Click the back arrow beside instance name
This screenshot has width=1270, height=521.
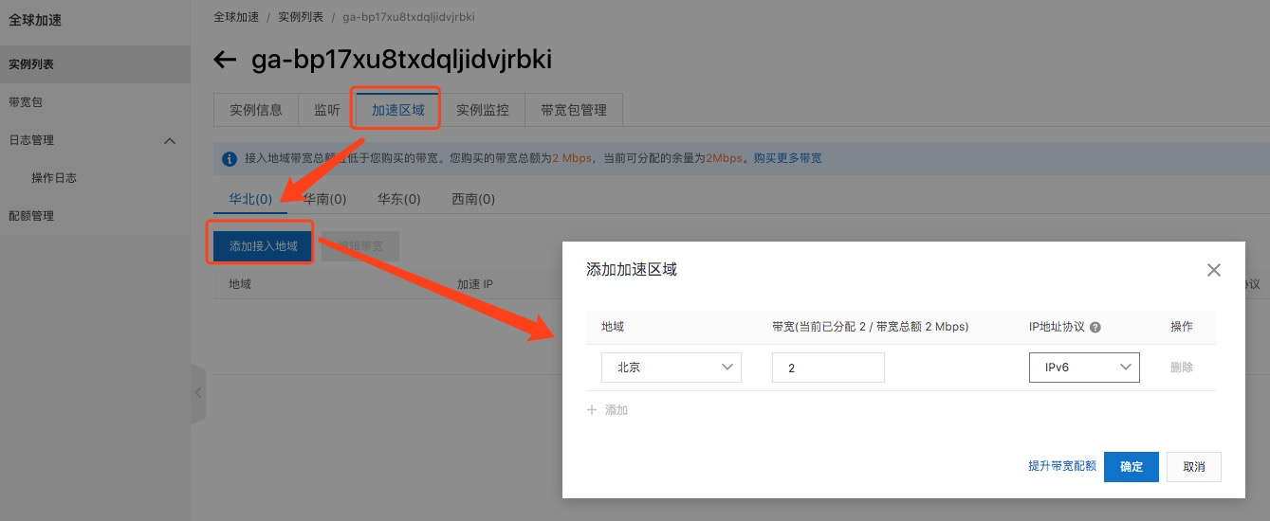point(225,61)
